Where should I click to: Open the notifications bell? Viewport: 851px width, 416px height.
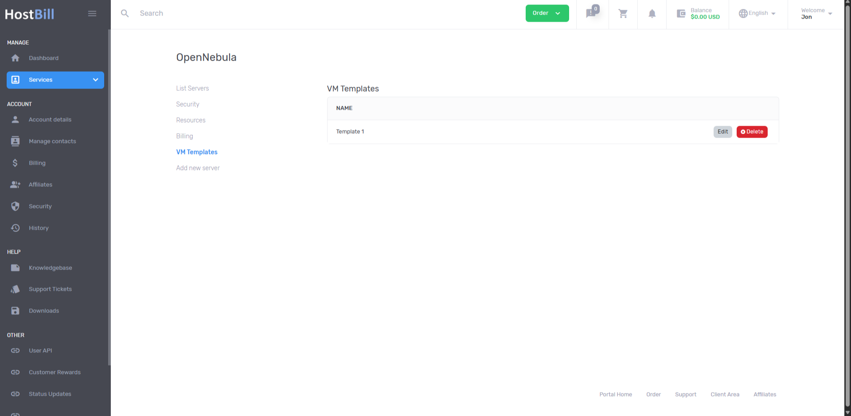click(x=652, y=14)
